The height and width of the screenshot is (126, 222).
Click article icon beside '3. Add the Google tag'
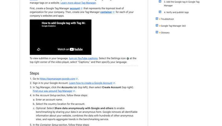tap(160, 2)
